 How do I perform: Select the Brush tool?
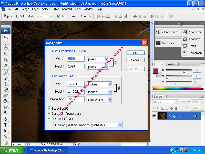[x=6, y=78]
